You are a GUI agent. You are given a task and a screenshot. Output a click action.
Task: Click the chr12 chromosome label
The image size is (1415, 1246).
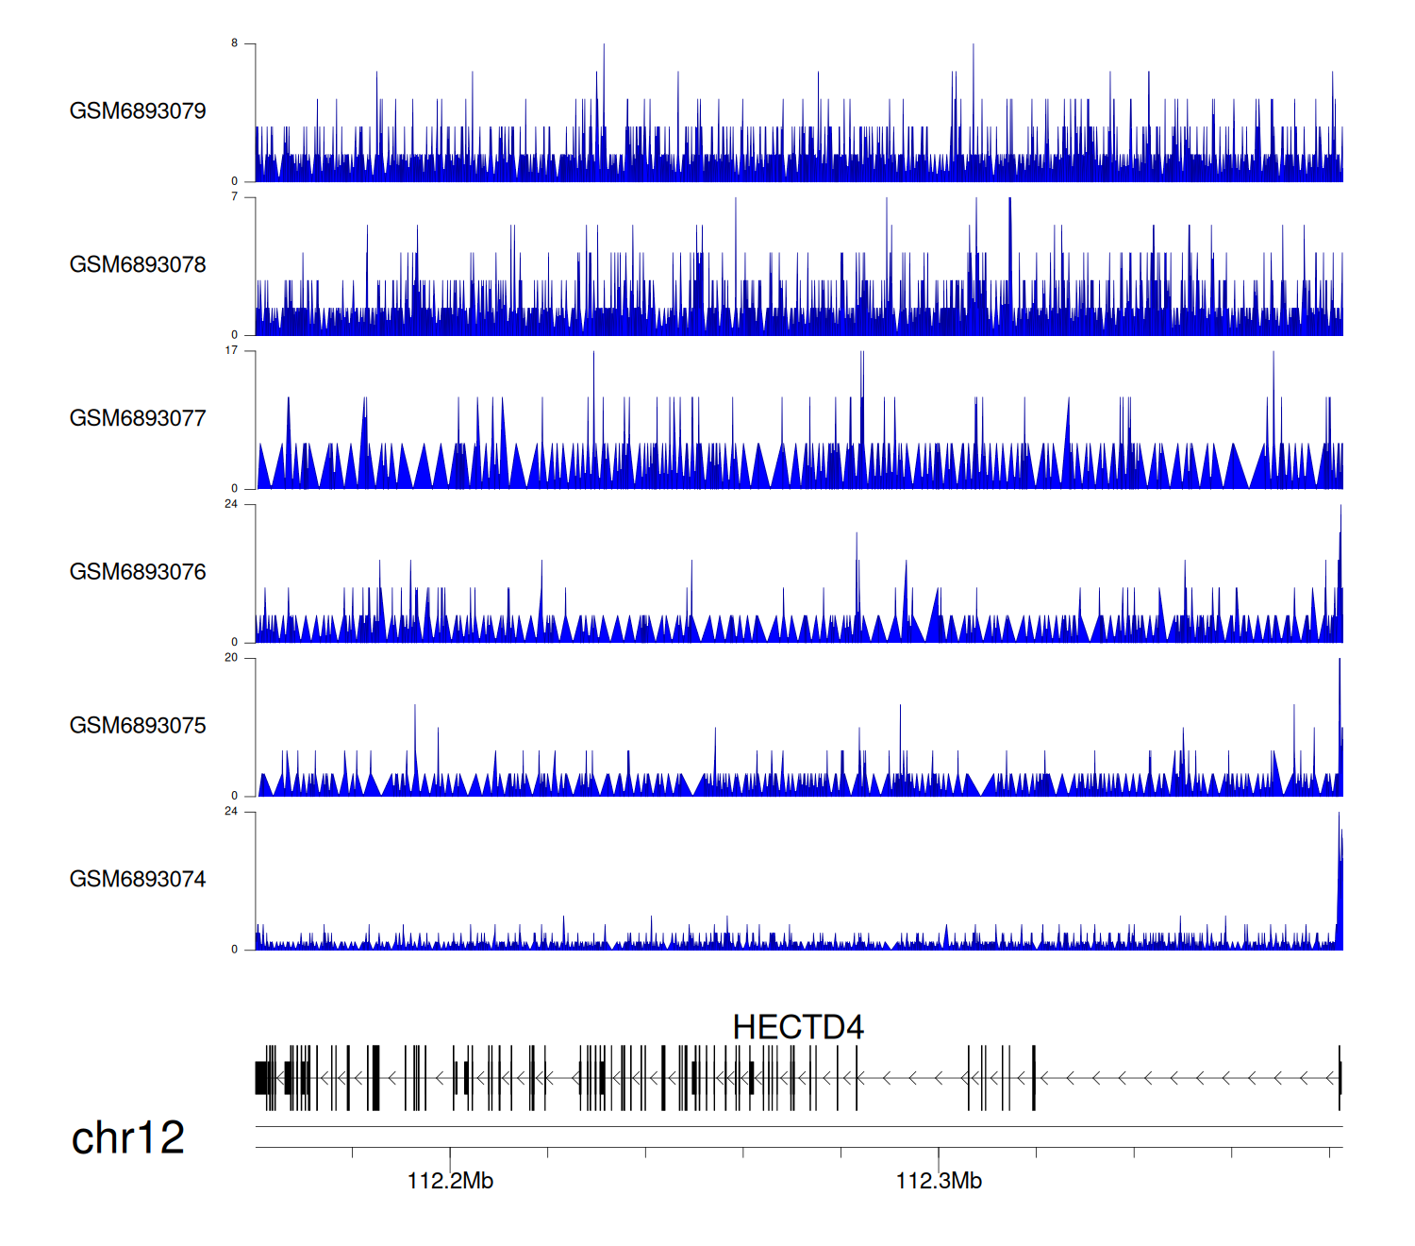[128, 1138]
